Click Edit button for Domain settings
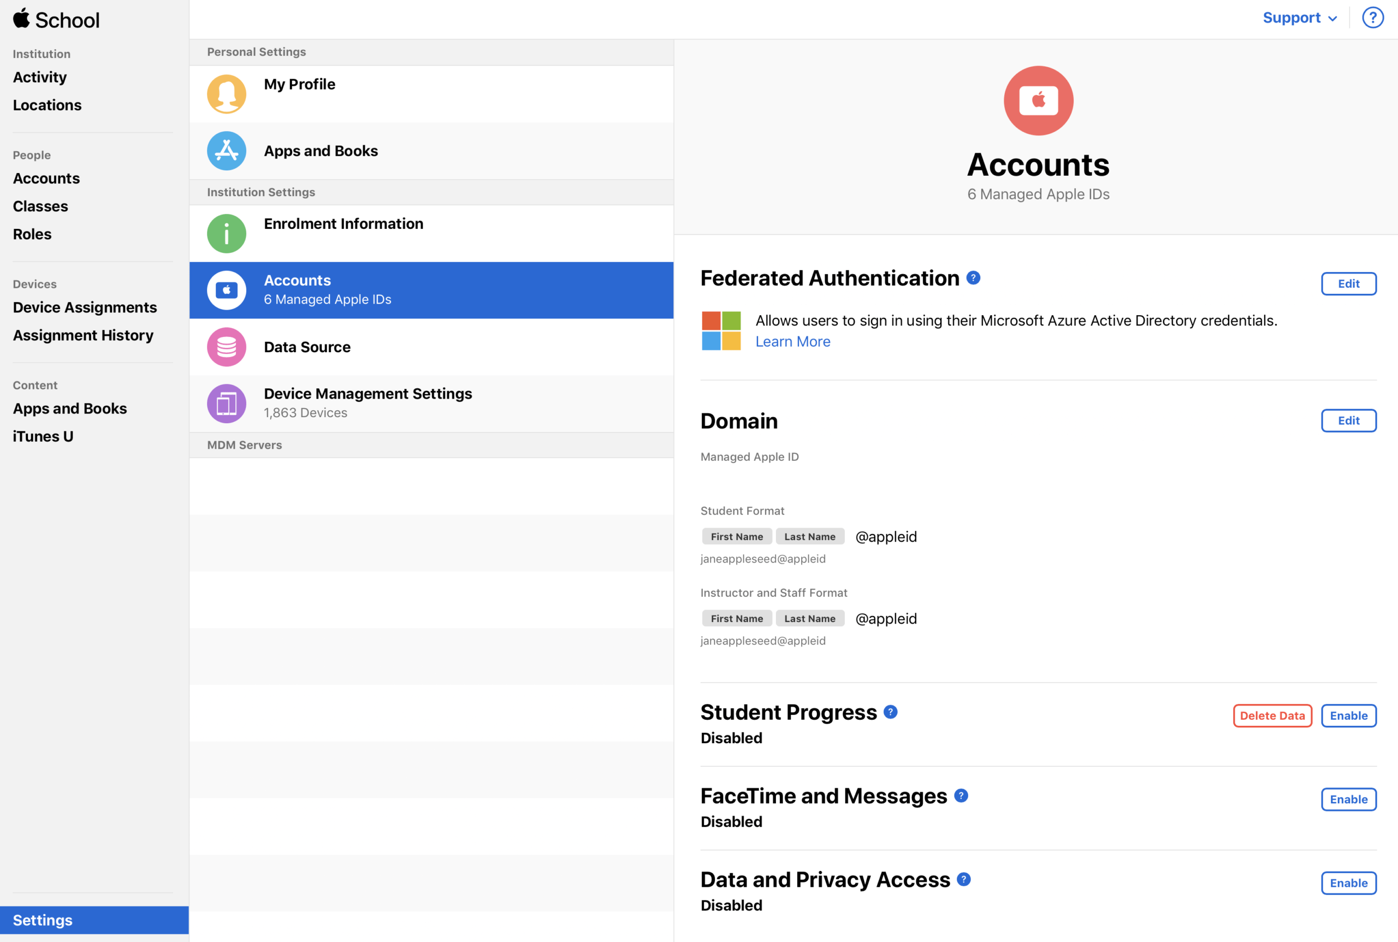This screenshot has width=1398, height=942. coord(1349,419)
